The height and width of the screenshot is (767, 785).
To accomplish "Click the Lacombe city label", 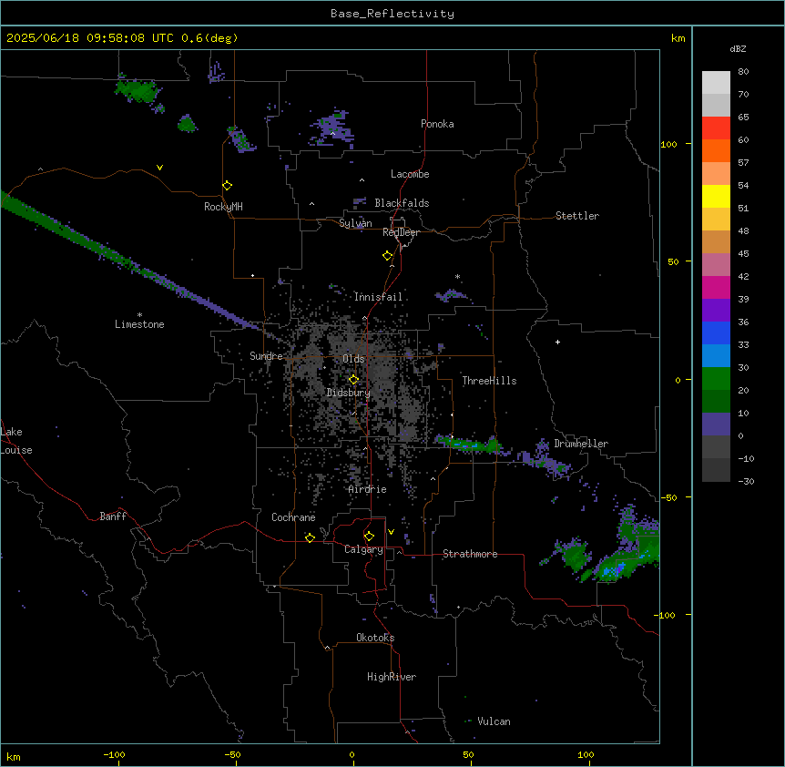I will [410, 174].
